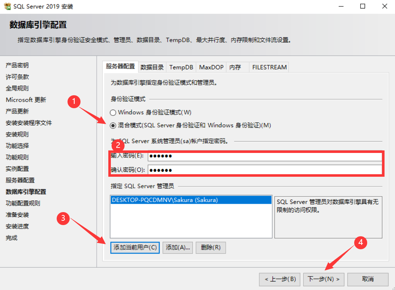This screenshot has height=290, width=395.
Task: Click the 确认密码 password field
Action: click(x=265, y=170)
